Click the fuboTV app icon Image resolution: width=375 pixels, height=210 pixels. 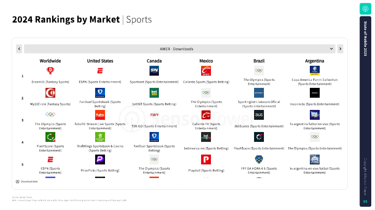pos(100,115)
